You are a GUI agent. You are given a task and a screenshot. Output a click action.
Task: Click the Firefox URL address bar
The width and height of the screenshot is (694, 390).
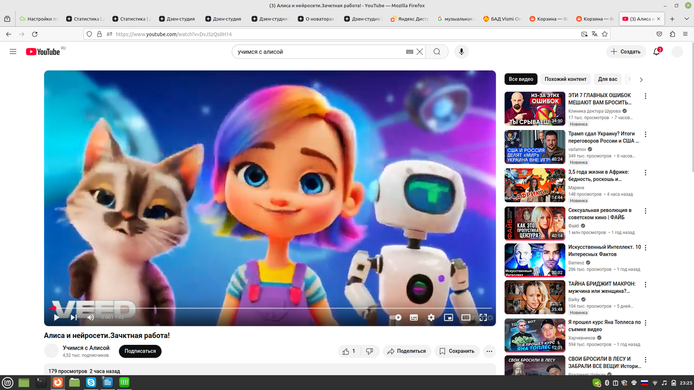click(x=347, y=34)
